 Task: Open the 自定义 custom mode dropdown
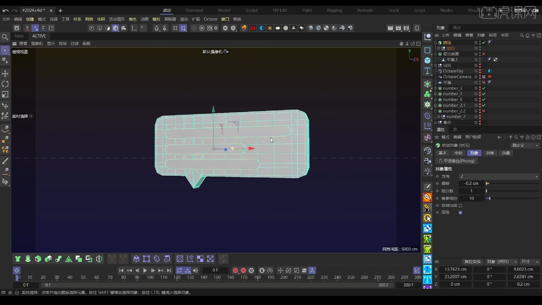coord(525,145)
